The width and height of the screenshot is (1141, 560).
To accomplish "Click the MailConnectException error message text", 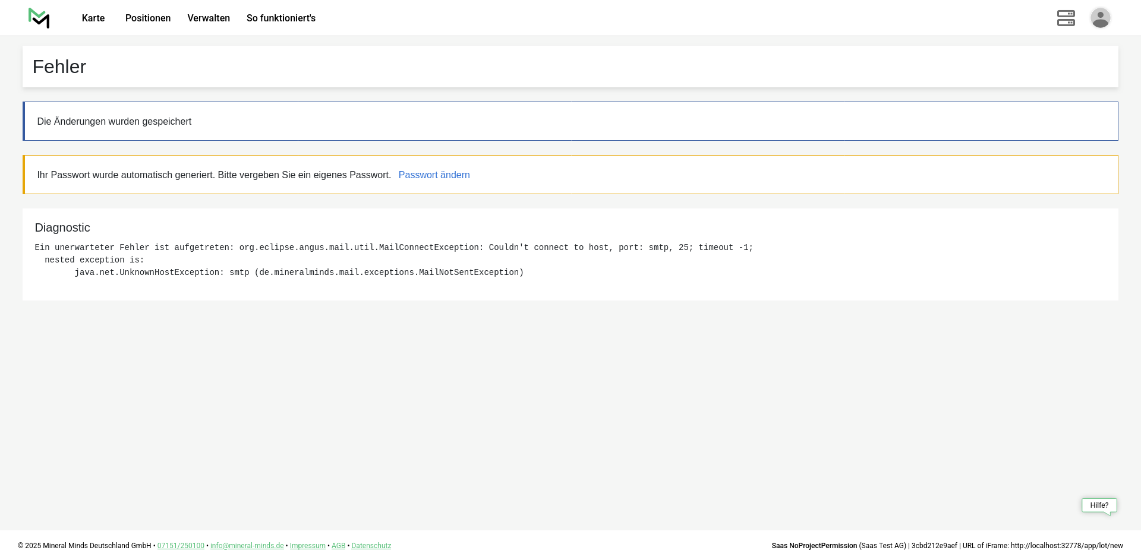I will (x=393, y=248).
